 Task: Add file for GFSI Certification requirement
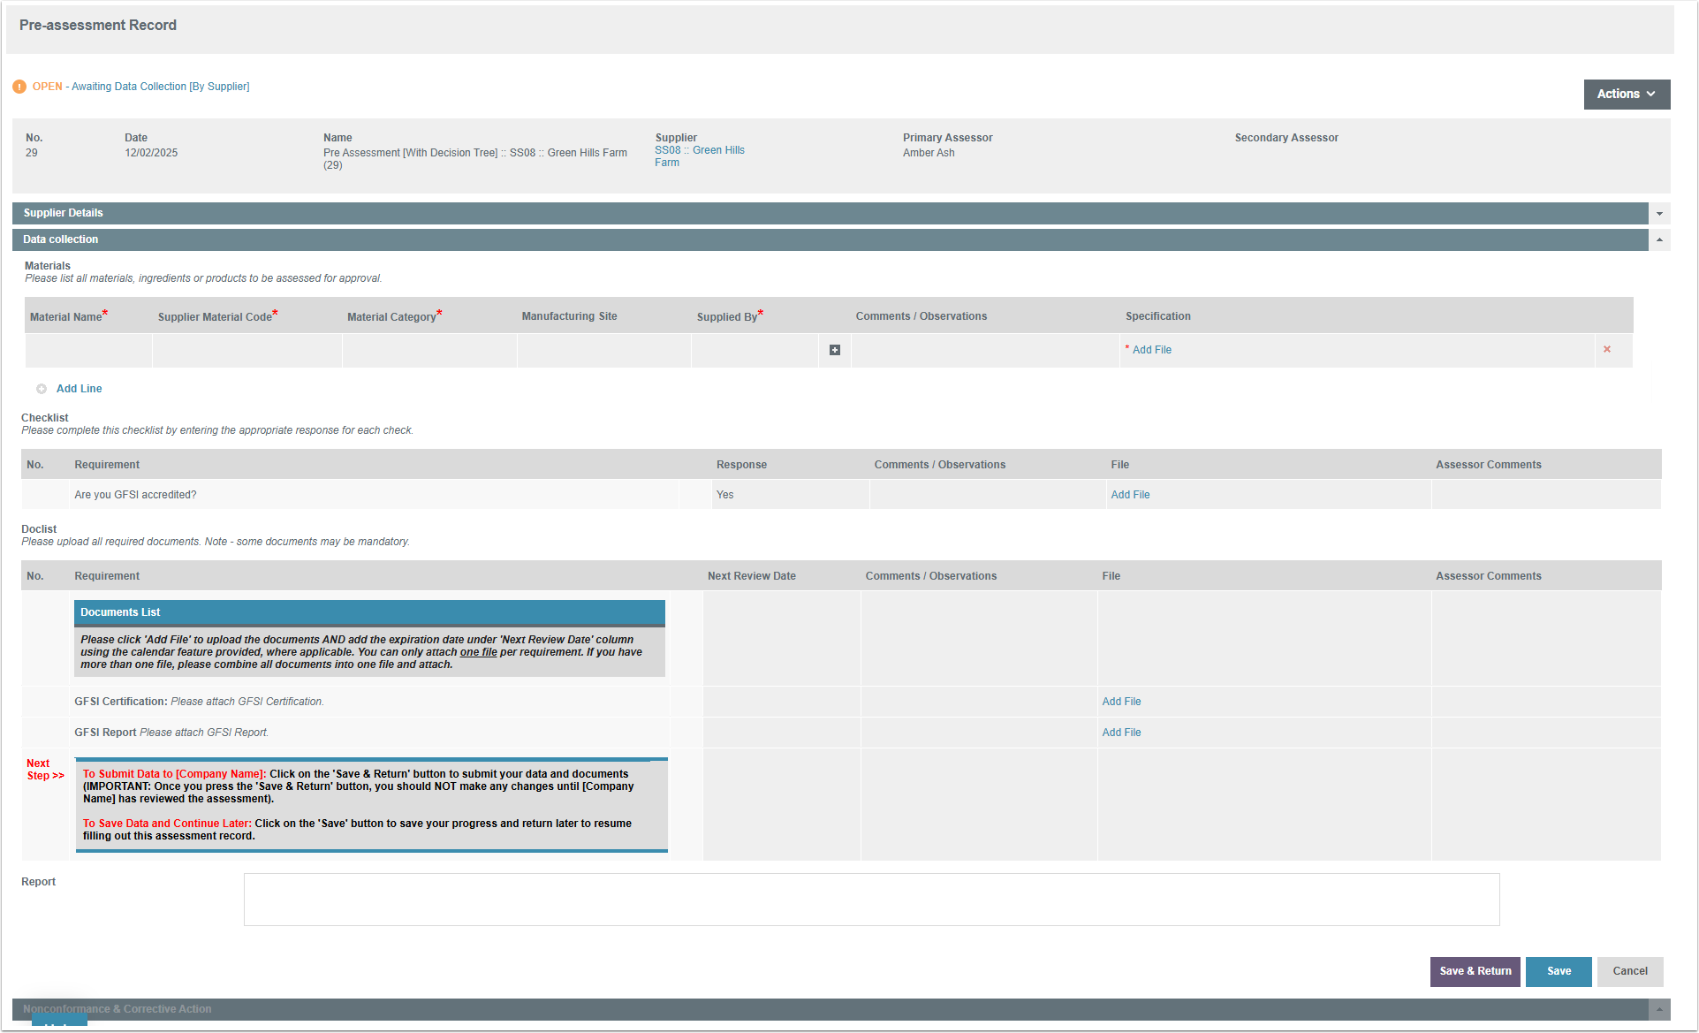pos(1121,702)
